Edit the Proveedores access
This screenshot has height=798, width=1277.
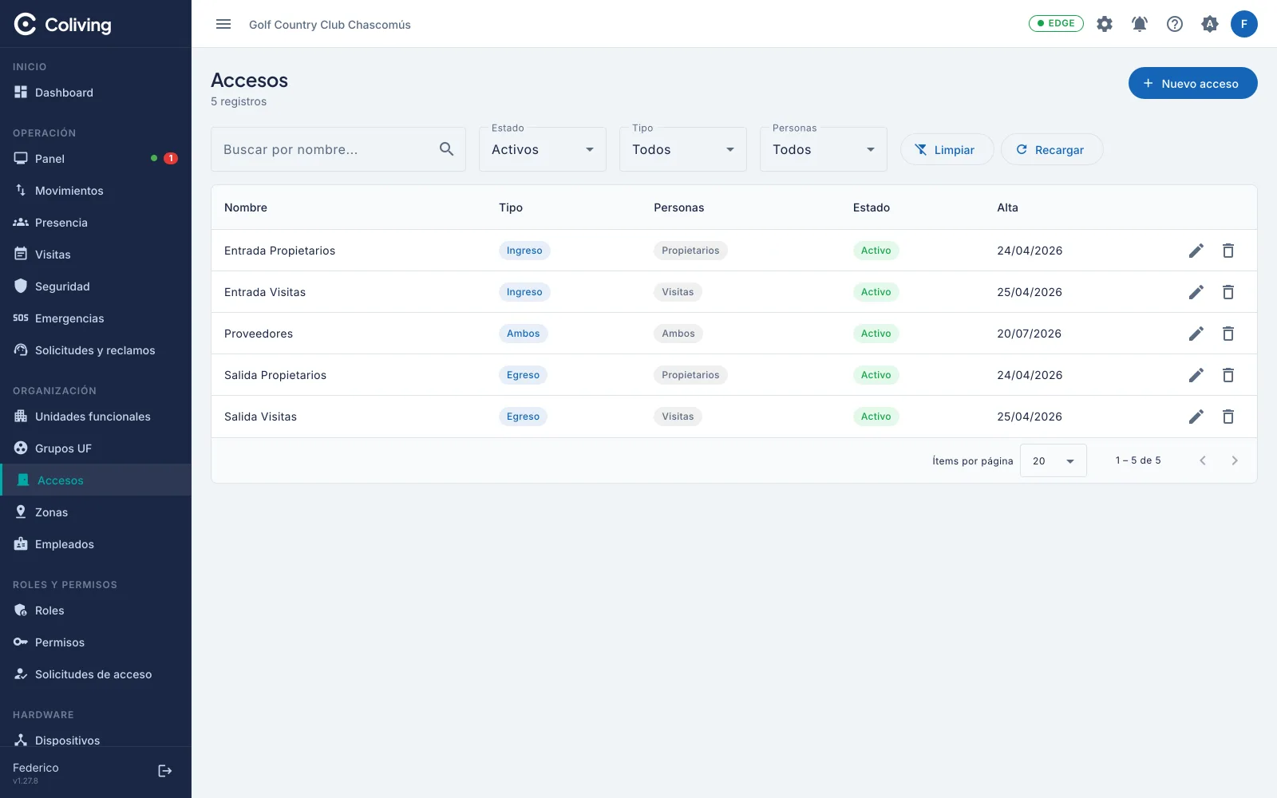(x=1196, y=334)
